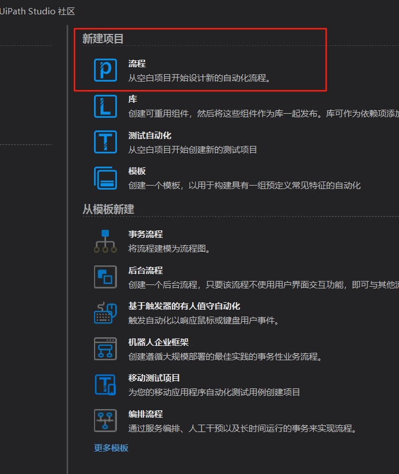399x474 pixels.
Task: Click the 库 library icon
Action: [105, 106]
